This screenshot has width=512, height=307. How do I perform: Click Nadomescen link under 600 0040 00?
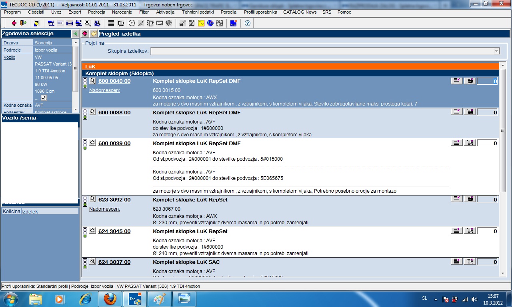coord(104,90)
